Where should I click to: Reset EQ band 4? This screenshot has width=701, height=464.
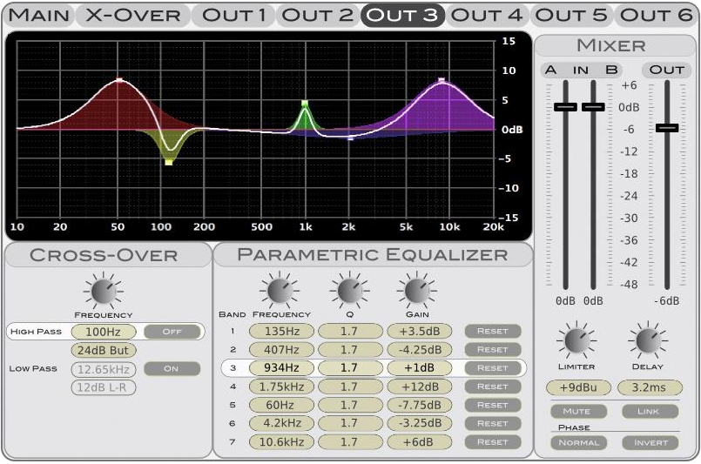pyautogui.click(x=493, y=387)
